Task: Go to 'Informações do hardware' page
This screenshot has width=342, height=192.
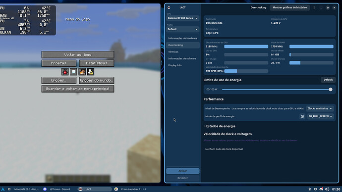Action: [x=182, y=38]
